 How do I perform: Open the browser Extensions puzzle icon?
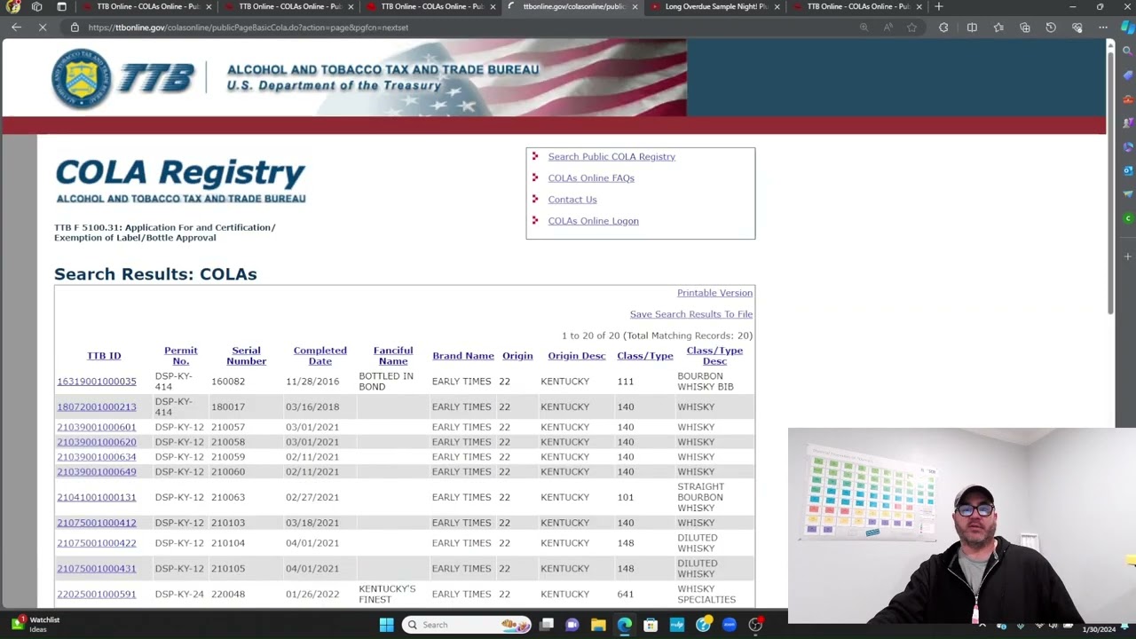point(943,28)
